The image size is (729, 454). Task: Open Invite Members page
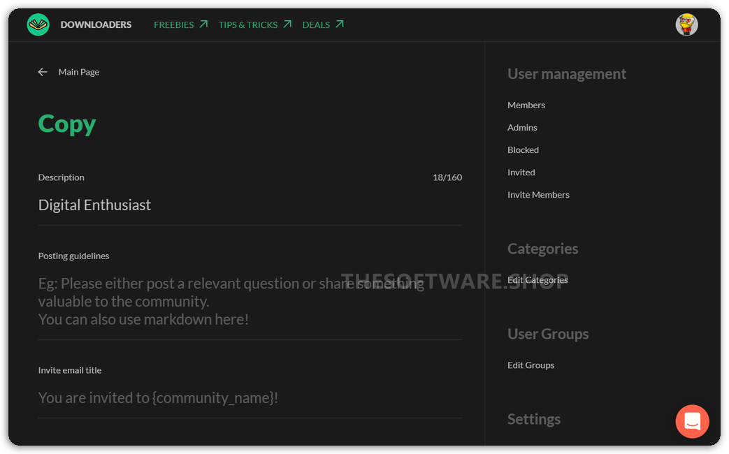tap(538, 194)
